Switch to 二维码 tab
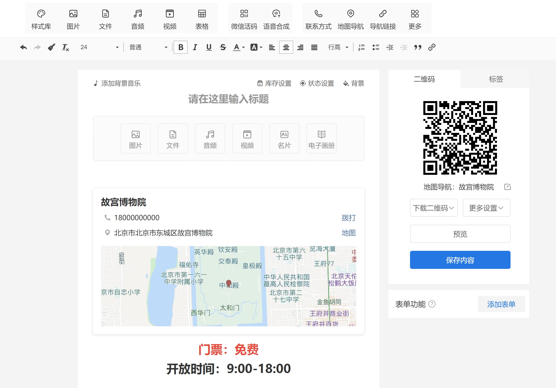The height and width of the screenshot is (388, 556). [424, 79]
